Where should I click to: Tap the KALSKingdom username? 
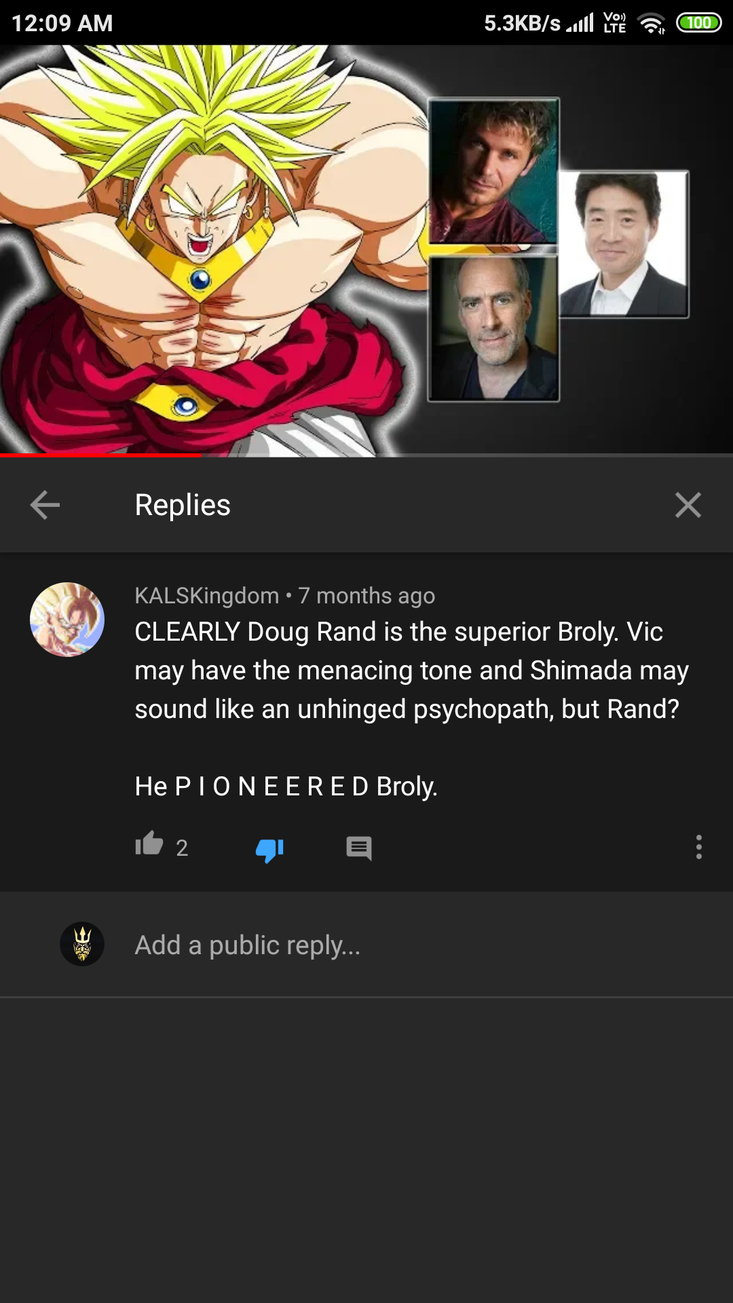[206, 595]
